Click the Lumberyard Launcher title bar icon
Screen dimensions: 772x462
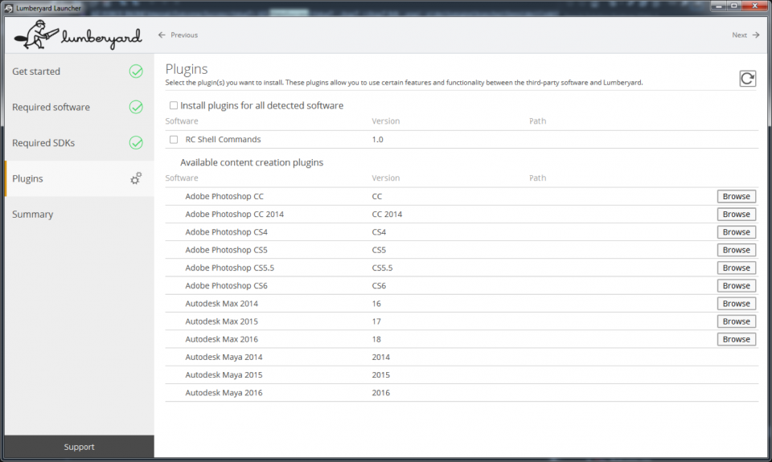(x=8, y=8)
